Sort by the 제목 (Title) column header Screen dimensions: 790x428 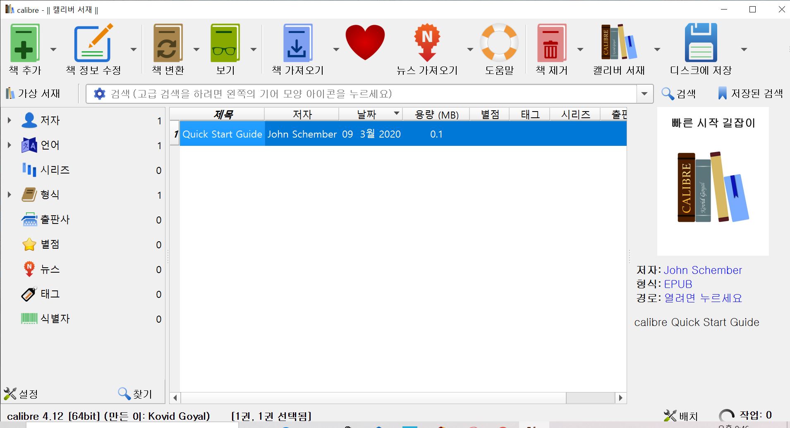(x=223, y=114)
